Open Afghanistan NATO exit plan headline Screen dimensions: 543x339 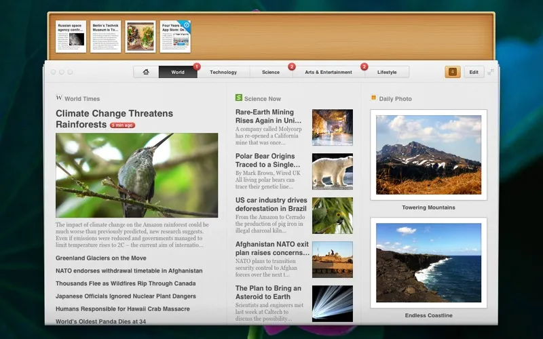(x=272, y=248)
